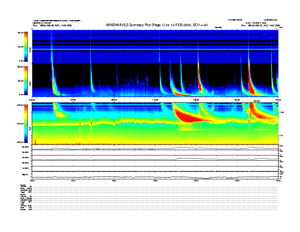Image resolution: width=300 pixels, height=232 pixels.
Task: Click the RAD2 color scale bar
Action: coord(26,47)
